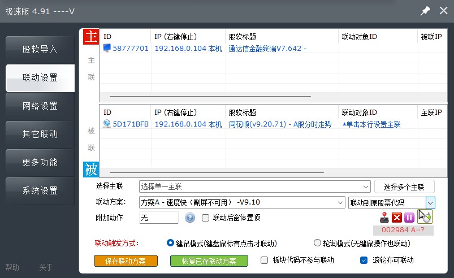Click the 保存联动方案 button
The height and width of the screenshot is (278, 454).
[x=126, y=261]
